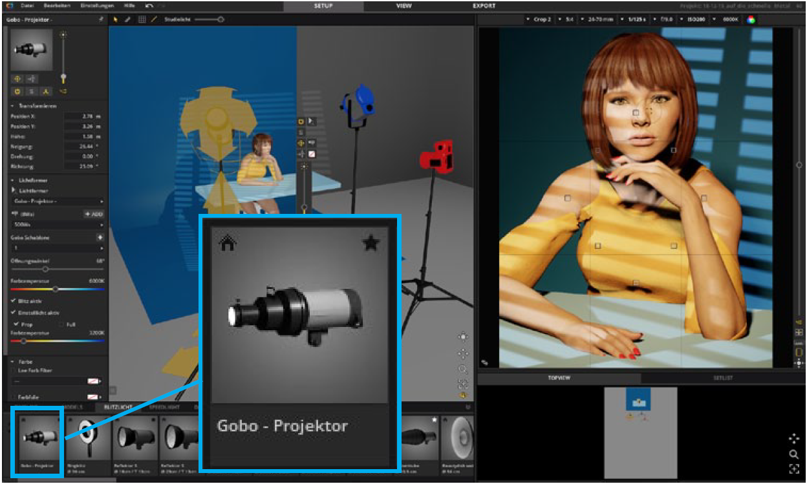Click the + ADD button
The width and height of the screenshot is (807, 484).
94,214
